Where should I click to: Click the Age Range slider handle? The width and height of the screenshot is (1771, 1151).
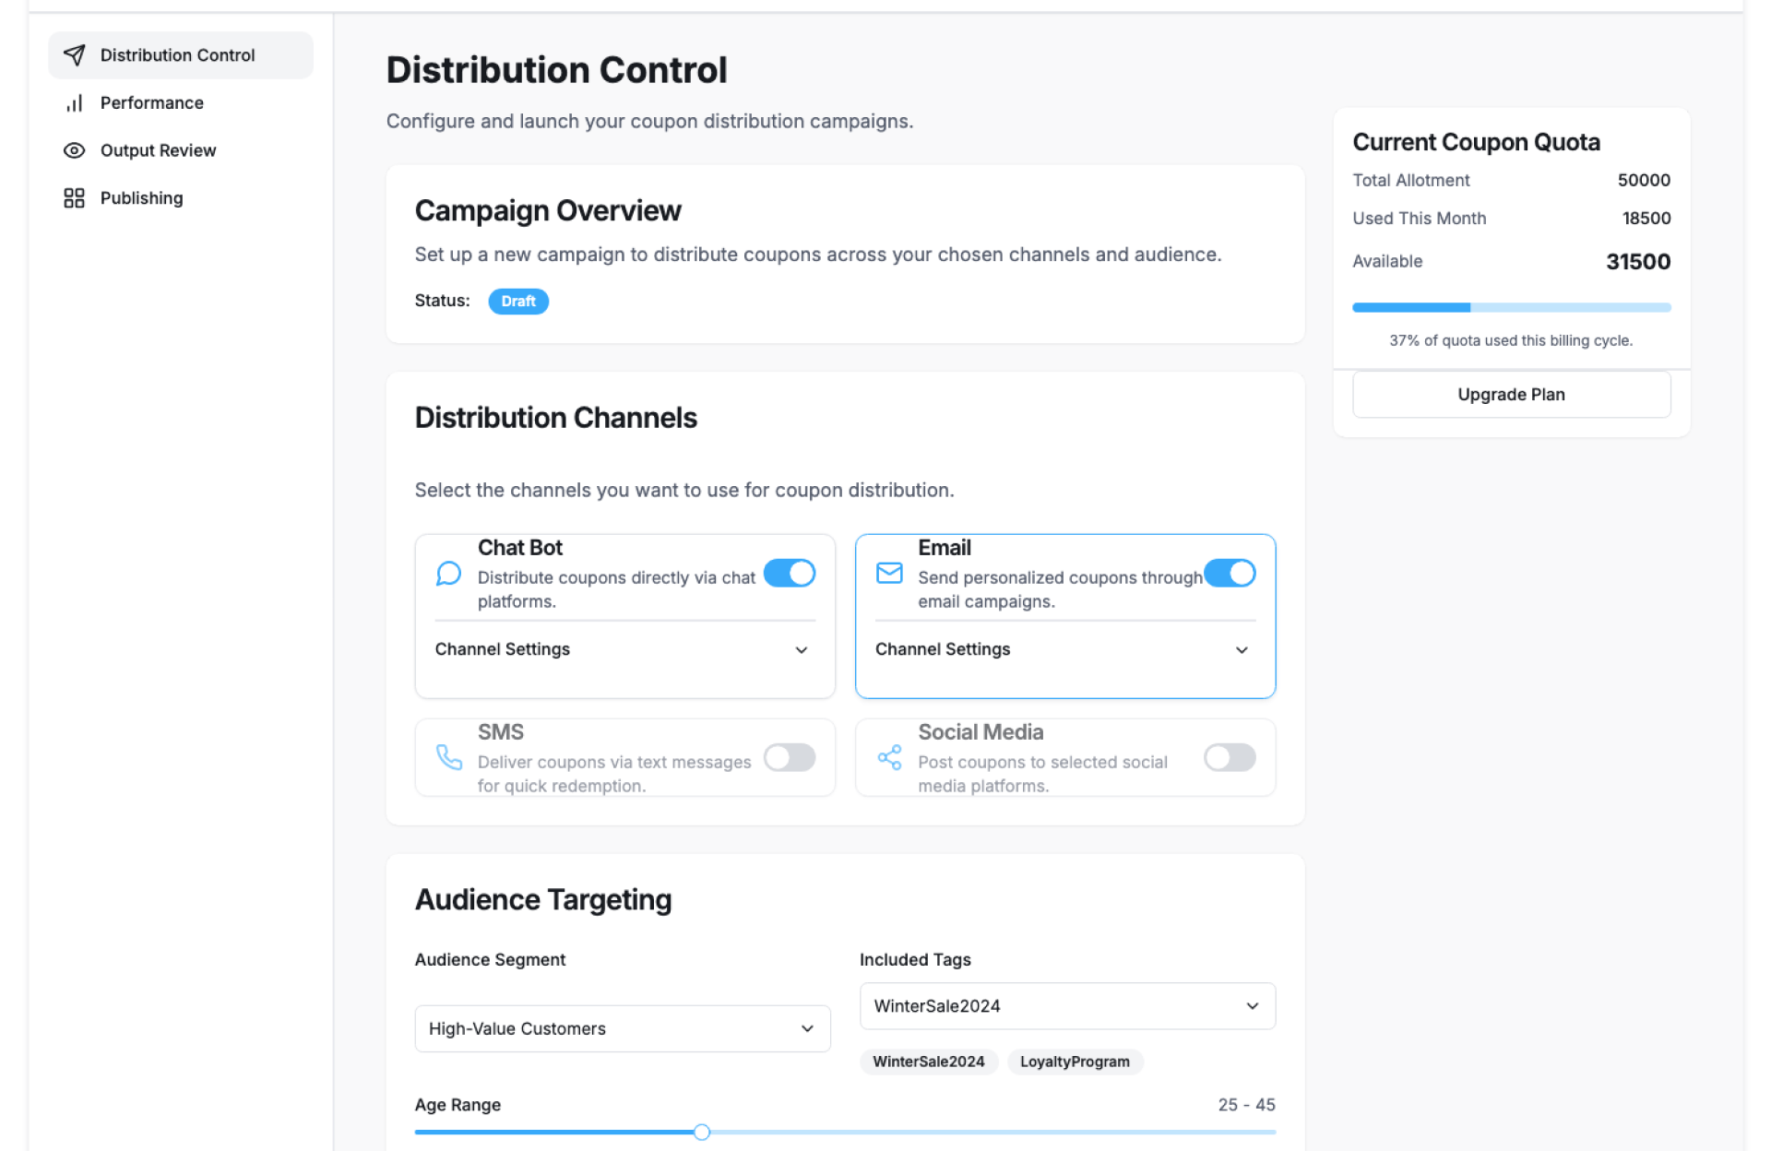tap(702, 1133)
